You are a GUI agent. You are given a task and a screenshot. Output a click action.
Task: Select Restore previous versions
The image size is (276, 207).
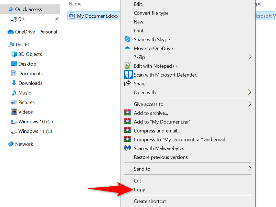click(x=161, y=157)
